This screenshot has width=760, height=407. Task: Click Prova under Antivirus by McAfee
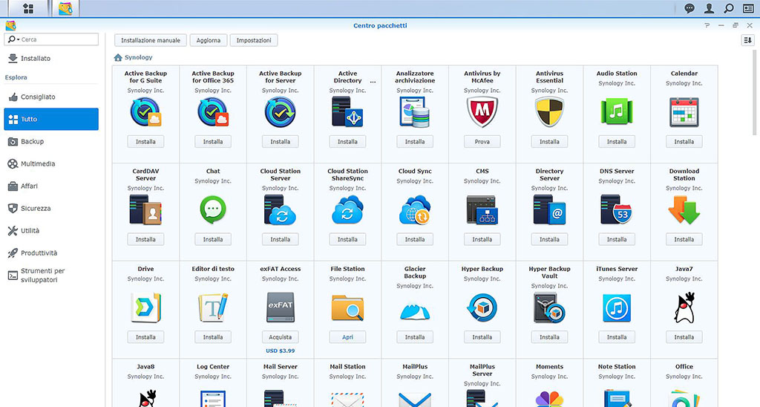(482, 142)
